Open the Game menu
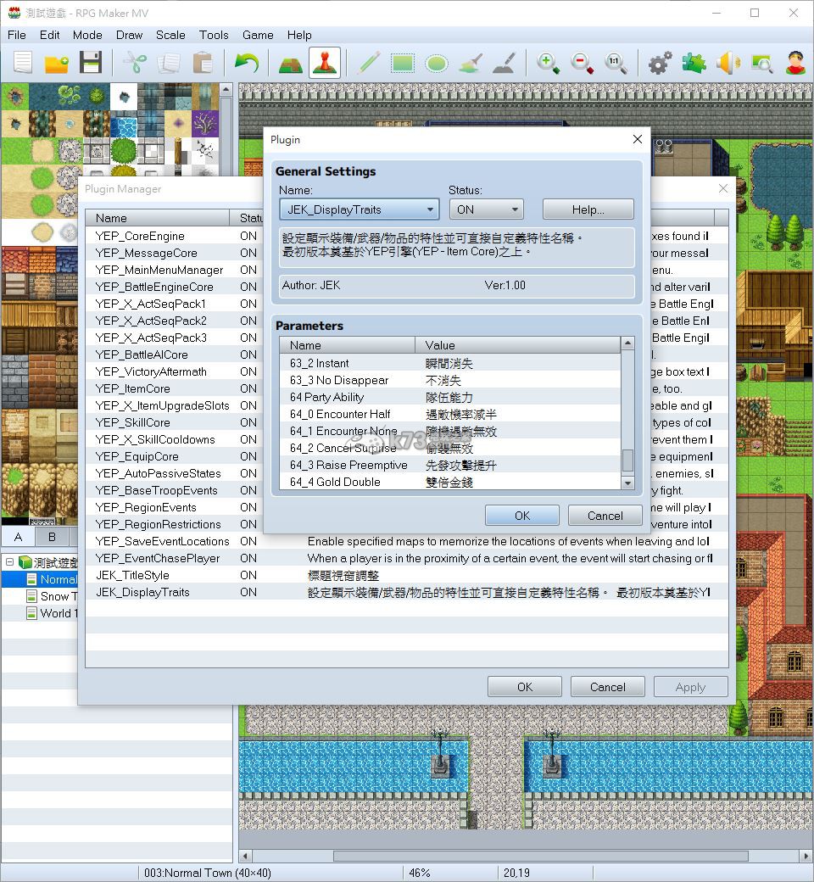 pyautogui.click(x=257, y=35)
